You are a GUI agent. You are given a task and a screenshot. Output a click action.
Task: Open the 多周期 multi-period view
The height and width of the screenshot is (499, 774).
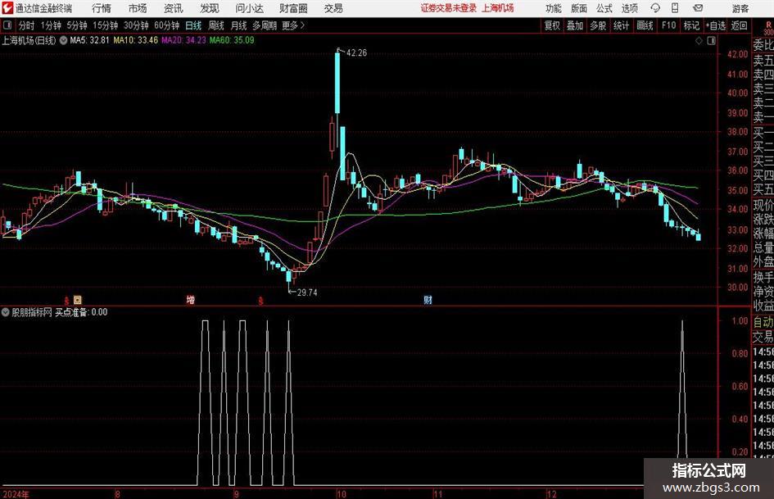click(x=265, y=25)
